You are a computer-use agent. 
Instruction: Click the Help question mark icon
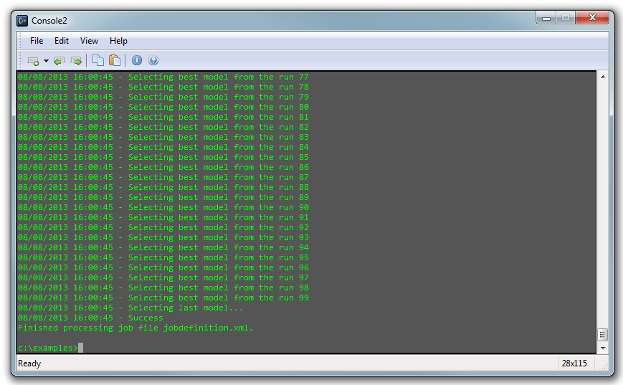[153, 61]
